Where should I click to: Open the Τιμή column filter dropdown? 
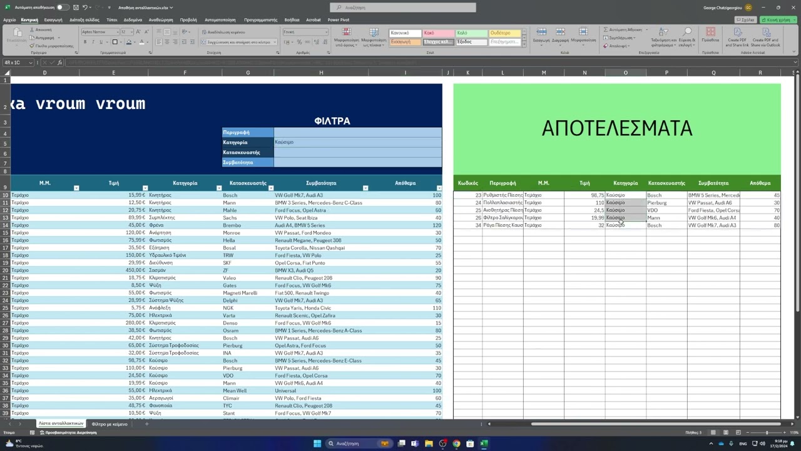[145, 188]
